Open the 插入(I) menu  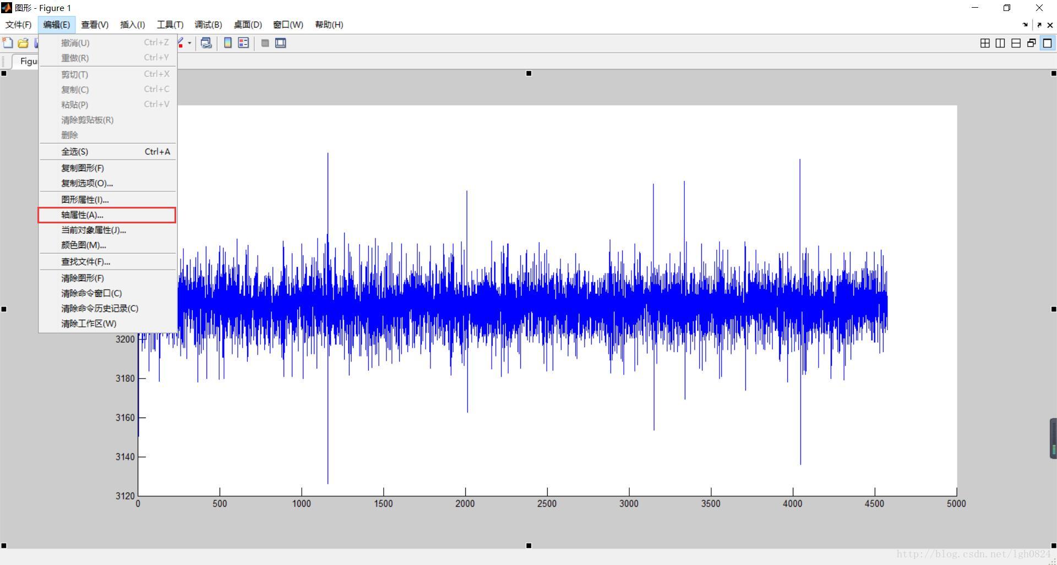(132, 25)
